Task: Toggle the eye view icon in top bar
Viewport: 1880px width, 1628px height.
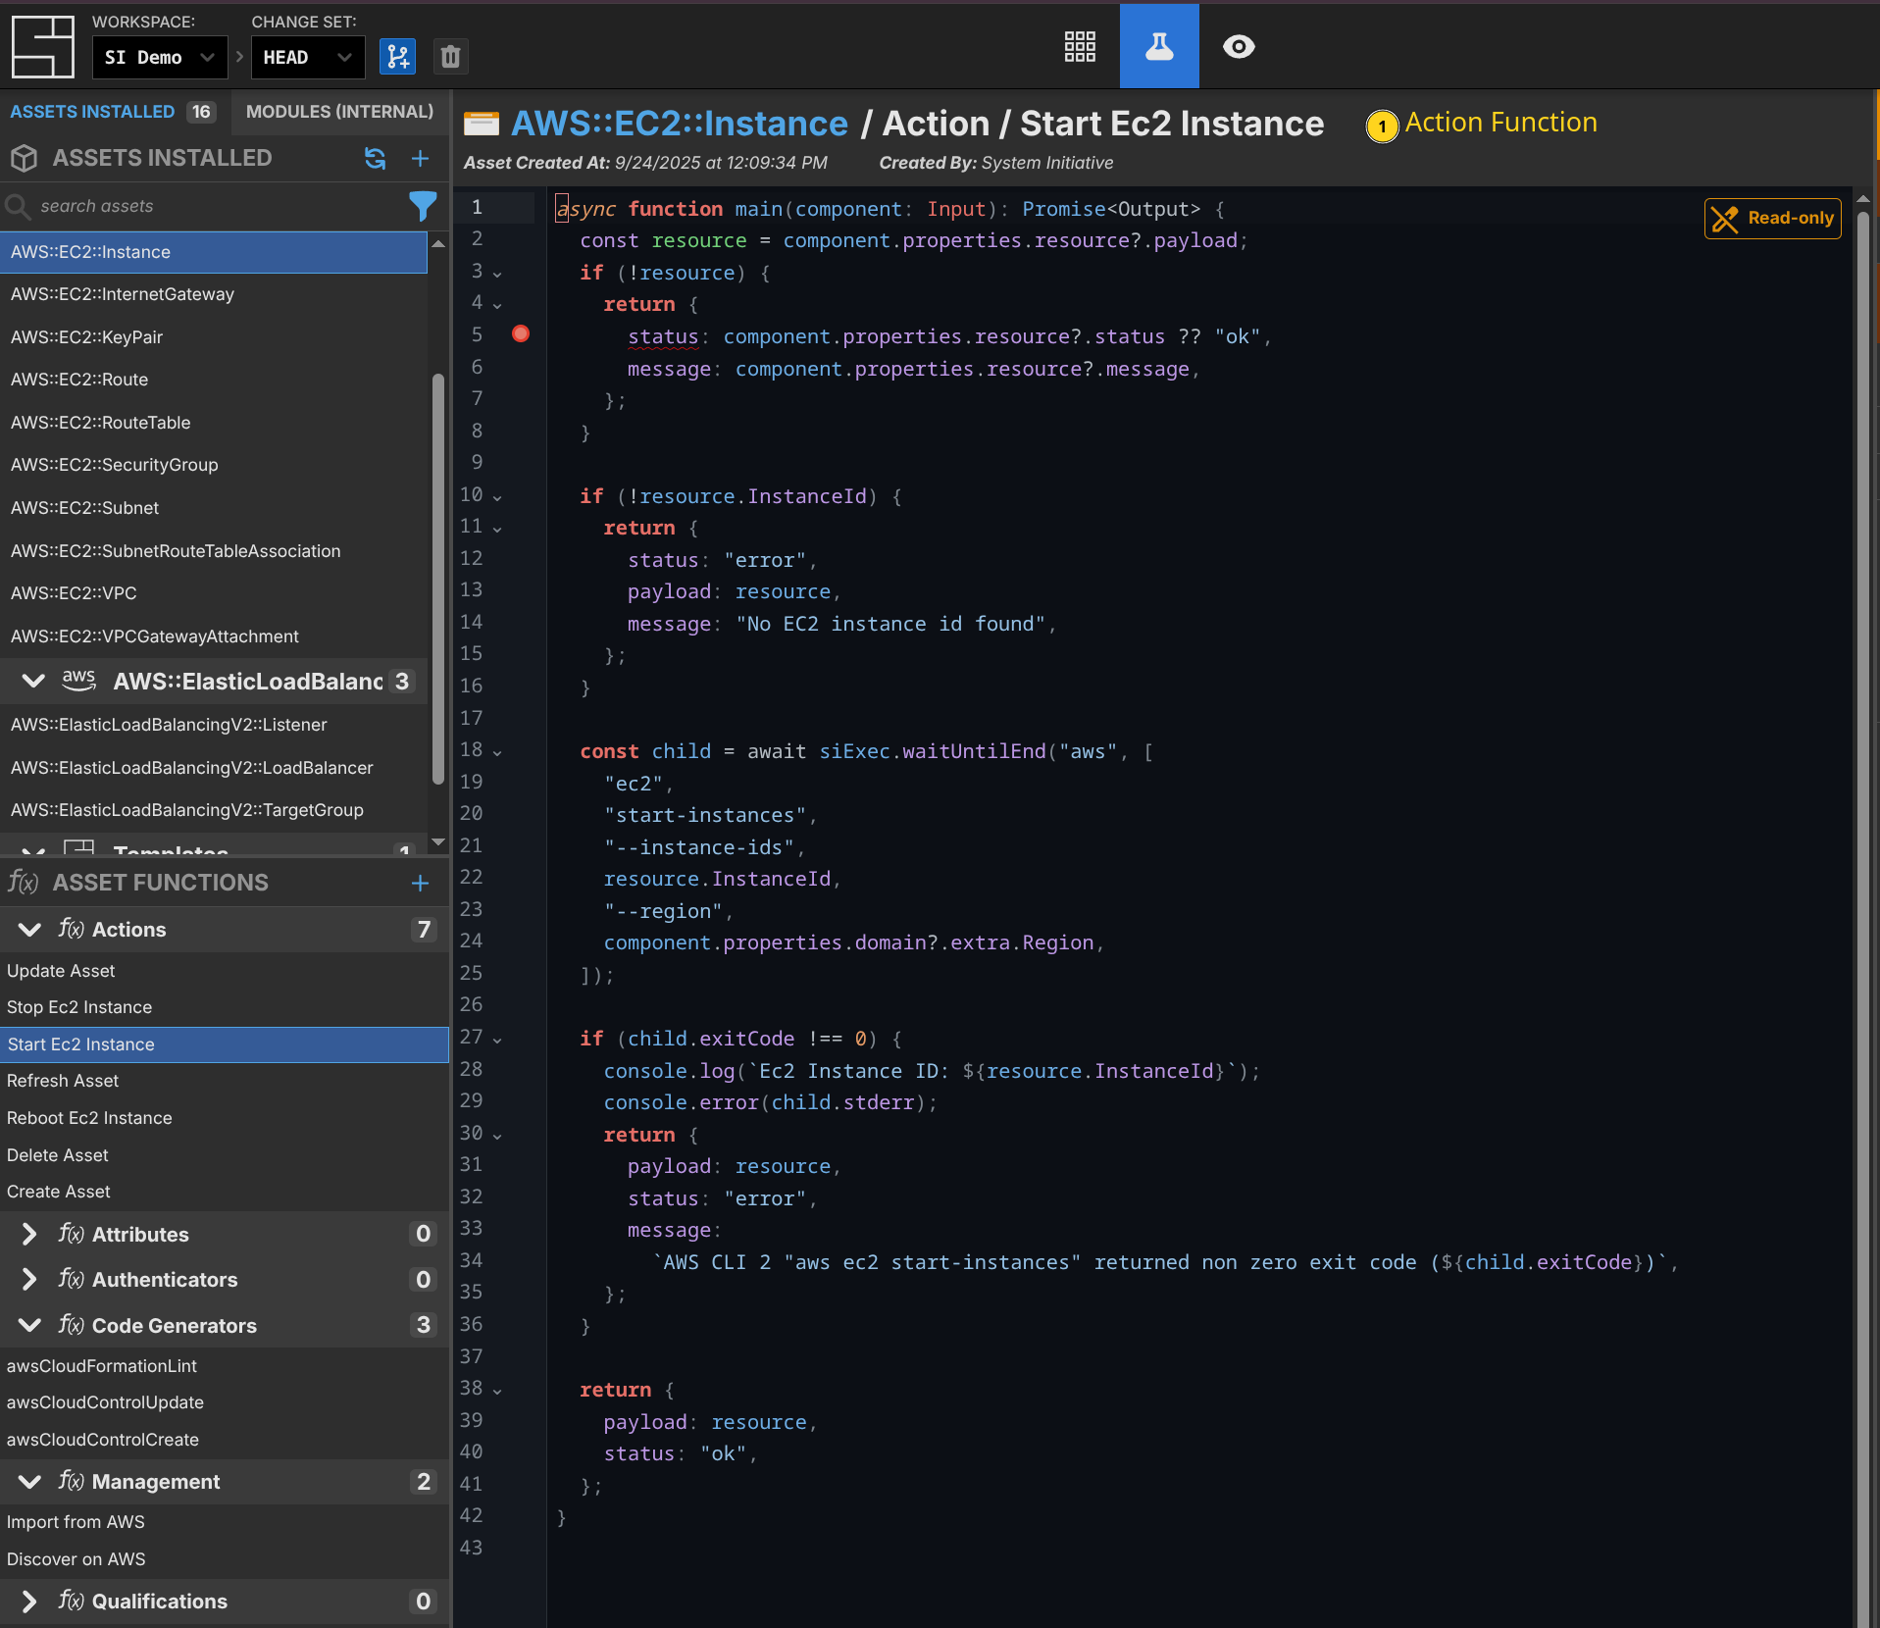Action: [1239, 46]
